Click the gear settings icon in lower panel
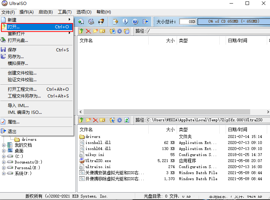This screenshot has width=270, height=200. 119,120
